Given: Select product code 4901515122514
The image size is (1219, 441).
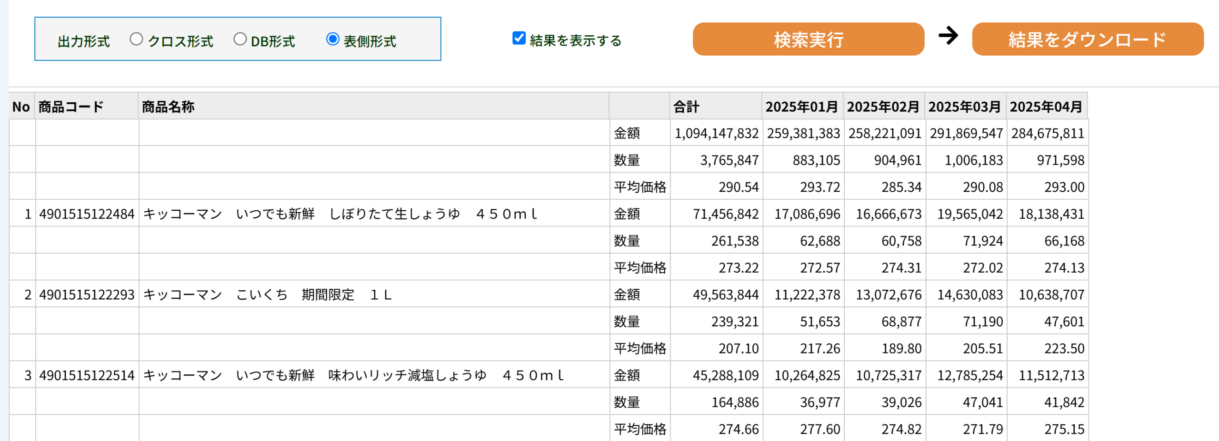Looking at the screenshot, I should click(x=87, y=375).
